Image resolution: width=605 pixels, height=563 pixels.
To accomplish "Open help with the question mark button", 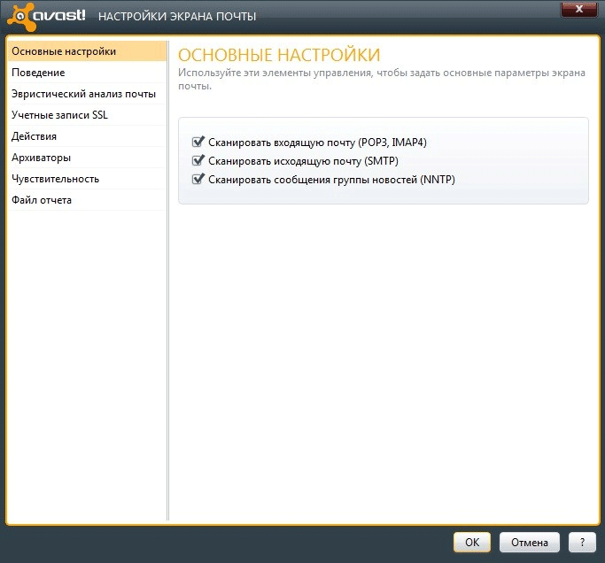I will [581, 543].
